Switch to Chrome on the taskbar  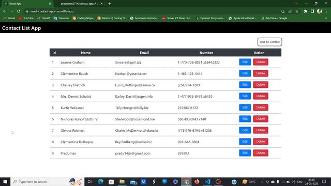click(x=186, y=181)
